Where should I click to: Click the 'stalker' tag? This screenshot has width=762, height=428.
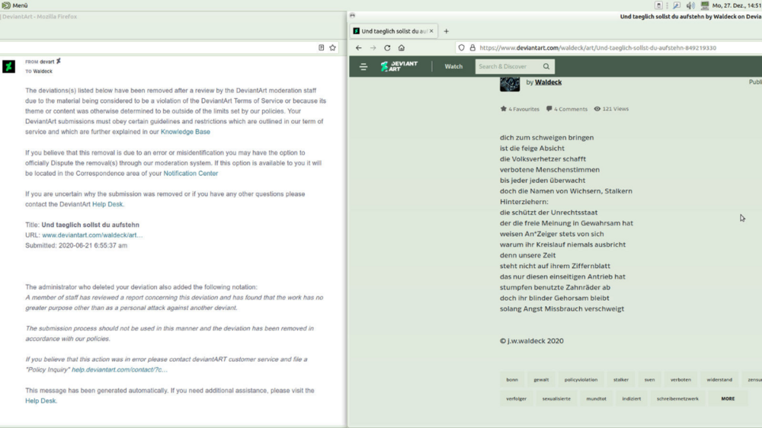pyautogui.click(x=621, y=379)
